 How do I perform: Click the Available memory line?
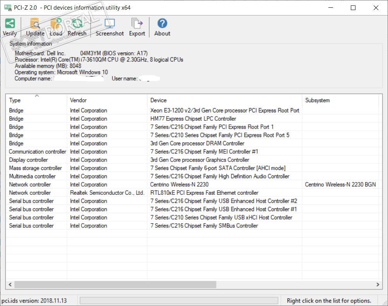48,66
